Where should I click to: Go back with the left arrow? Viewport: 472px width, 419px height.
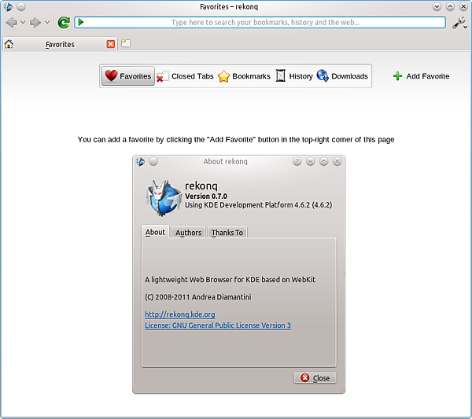(x=12, y=22)
